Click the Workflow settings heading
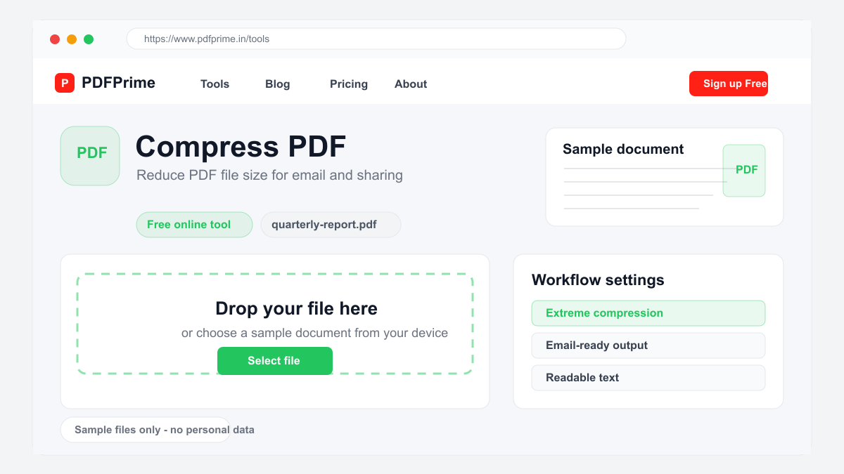 click(x=598, y=279)
